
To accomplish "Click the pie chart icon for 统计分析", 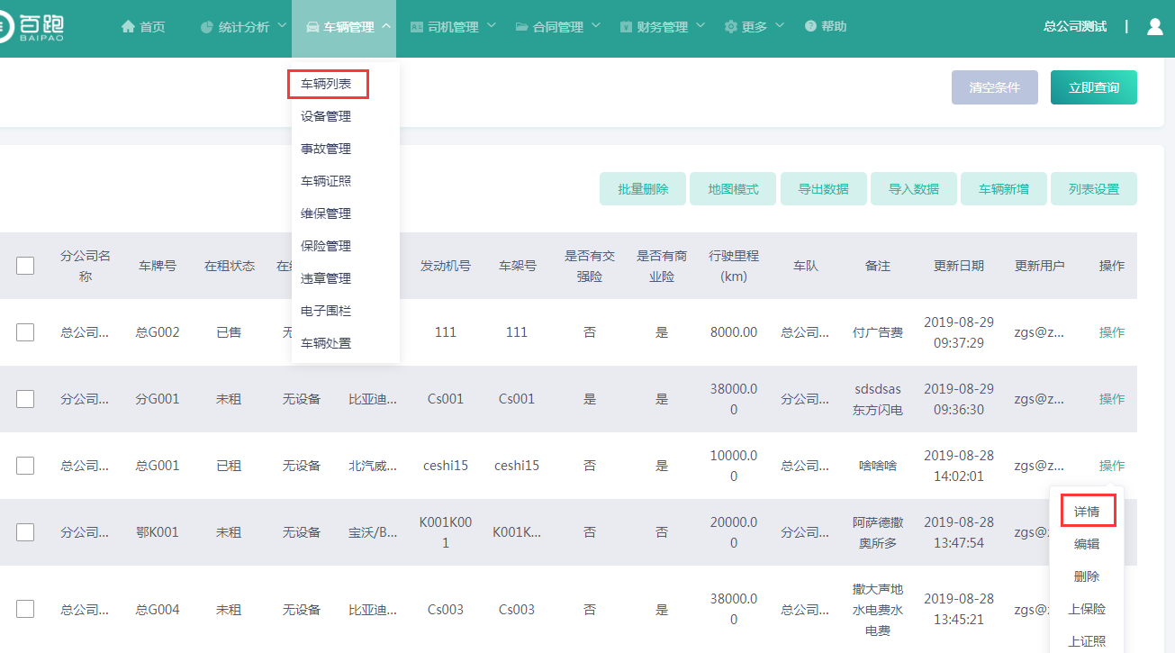I will coord(206,27).
